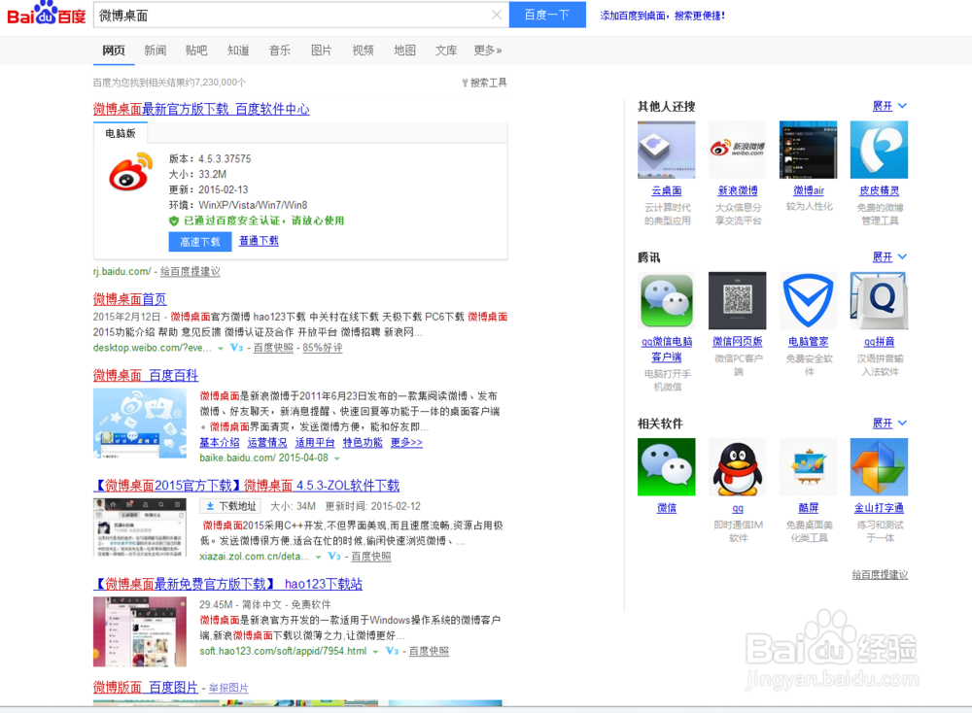The width and height of the screenshot is (972, 713).
Task: Click the 电脑管家 shield icon
Action: coord(809,300)
